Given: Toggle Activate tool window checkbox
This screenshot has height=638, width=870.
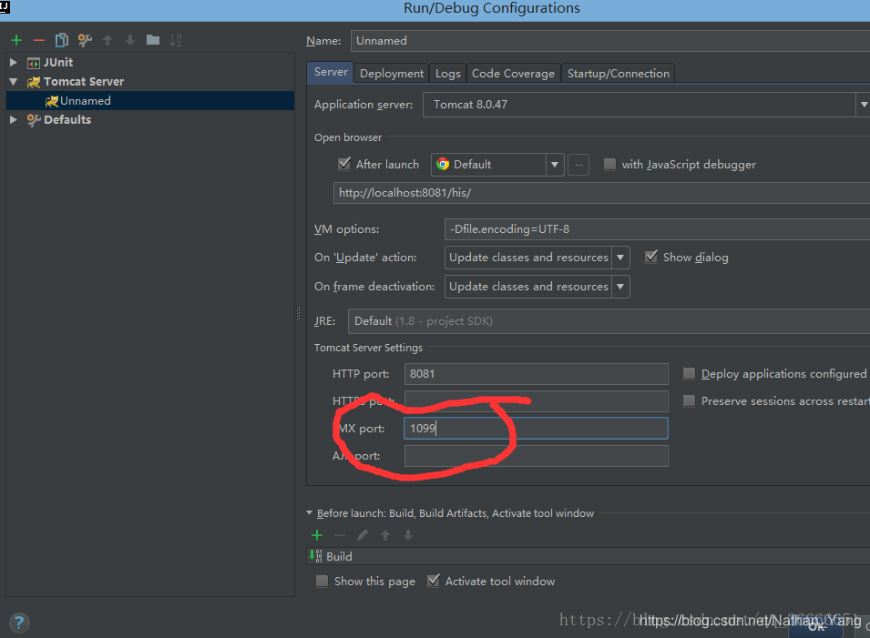Looking at the screenshot, I should click(x=434, y=581).
